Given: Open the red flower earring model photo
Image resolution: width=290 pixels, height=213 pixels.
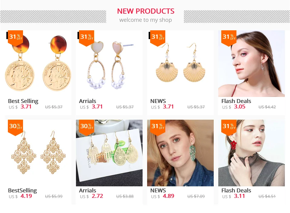Looking at the screenshot, I should (x=252, y=153).
